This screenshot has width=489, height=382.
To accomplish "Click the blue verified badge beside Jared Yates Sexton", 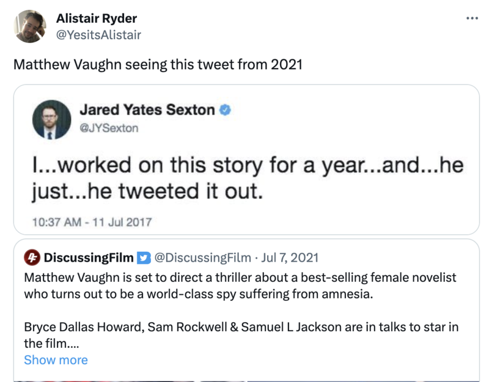I will (x=225, y=111).
